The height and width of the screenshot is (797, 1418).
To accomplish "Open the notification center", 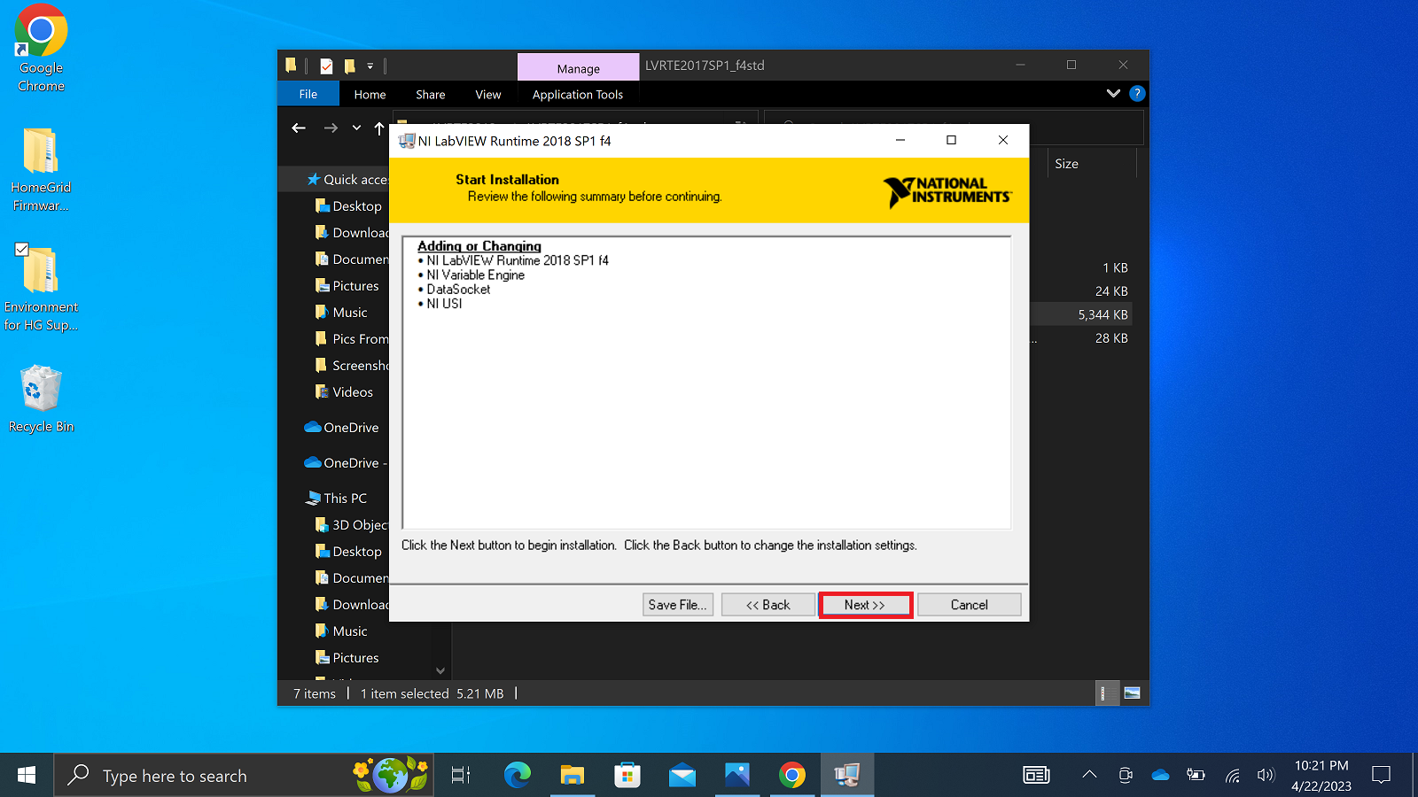I will (x=1381, y=775).
